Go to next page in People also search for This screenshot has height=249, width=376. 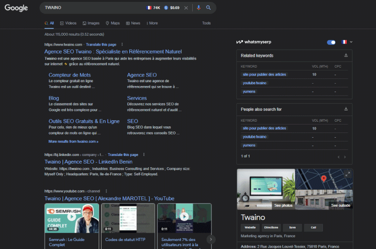pyautogui.click(x=345, y=157)
